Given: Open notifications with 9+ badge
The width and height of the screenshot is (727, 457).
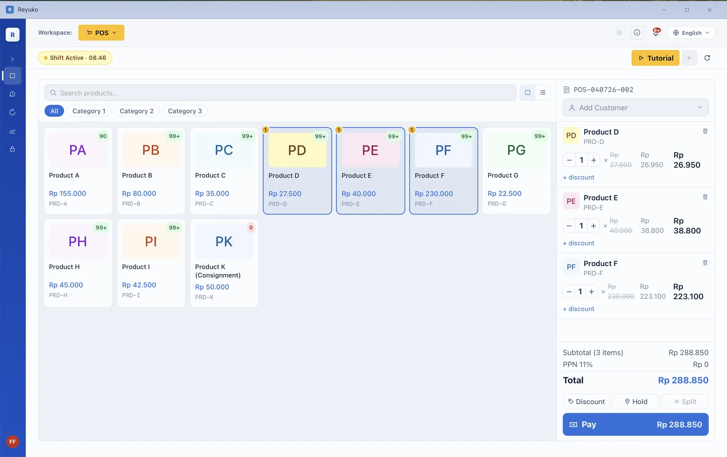Looking at the screenshot, I should pyautogui.click(x=656, y=32).
